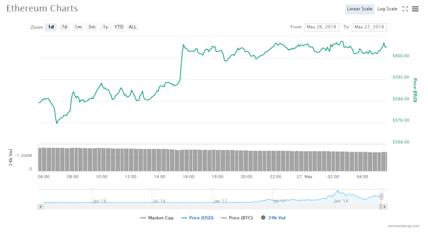The image size is (428, 233).
Task: Set zoom range to 7d
Action: (64, 27)
